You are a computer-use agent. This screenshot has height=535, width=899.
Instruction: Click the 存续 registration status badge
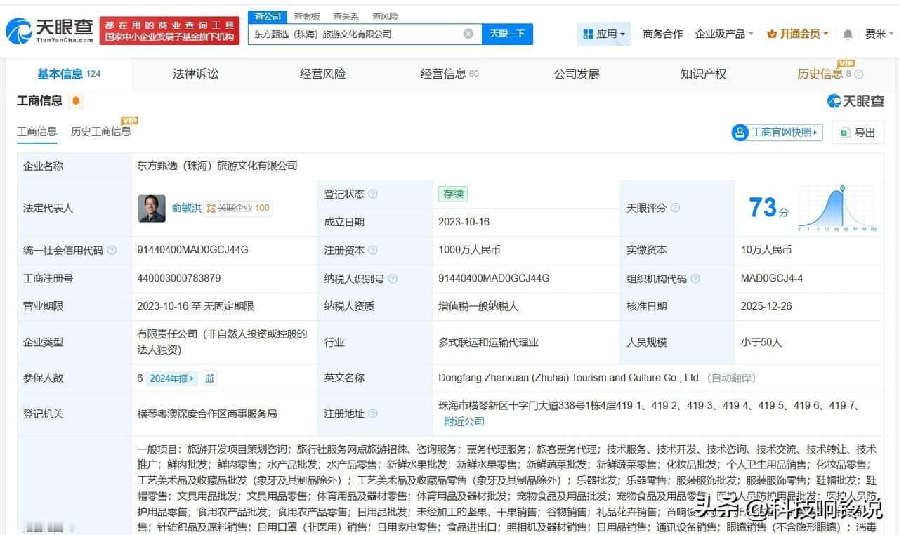point(452,194)
